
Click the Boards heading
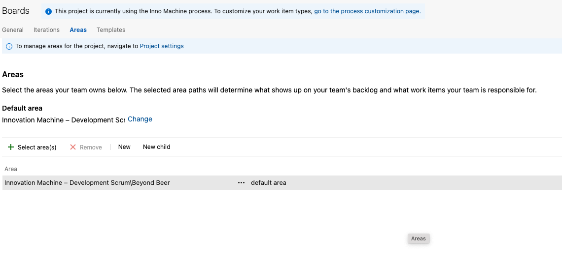[16, 11]
